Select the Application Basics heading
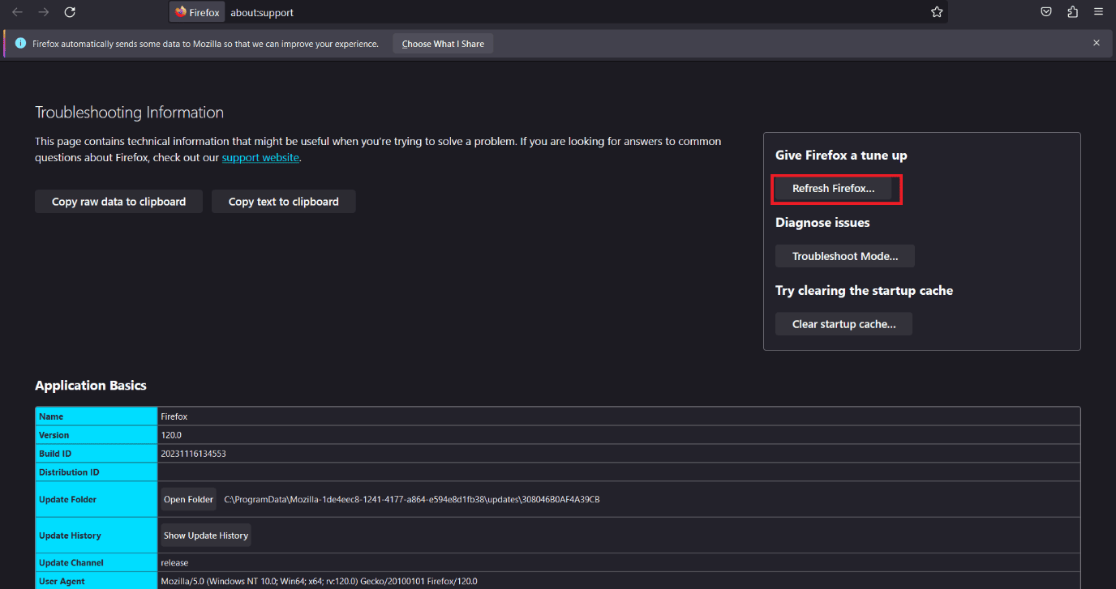This screenshot has height=589, width=1116. [91, 386]
